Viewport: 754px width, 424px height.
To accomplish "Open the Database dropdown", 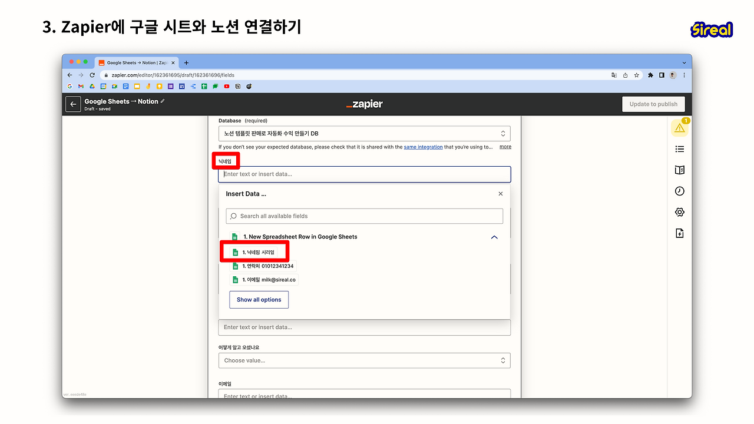I will [x=364, y=134].
